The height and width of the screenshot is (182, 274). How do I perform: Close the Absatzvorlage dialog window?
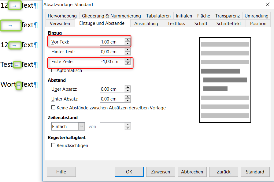point(268,5)
